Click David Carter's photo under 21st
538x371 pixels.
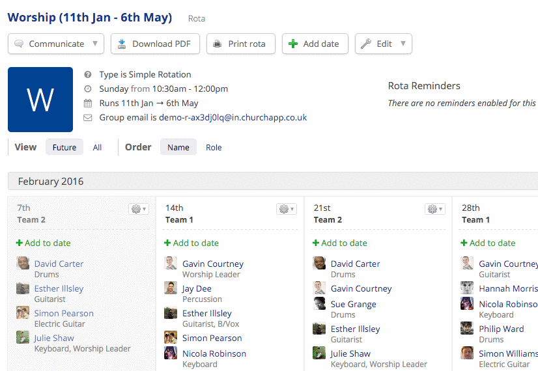319,264
